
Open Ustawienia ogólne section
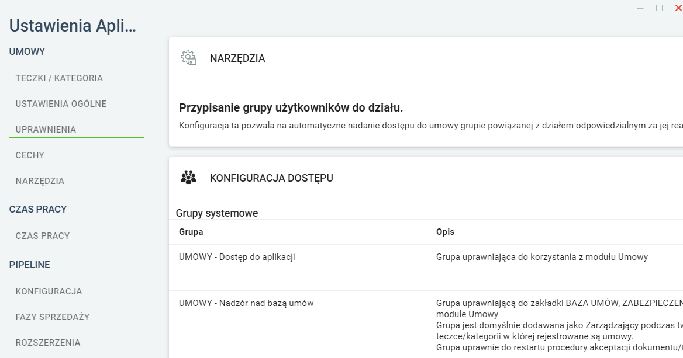pyautogui.click(x=61, y=104)
